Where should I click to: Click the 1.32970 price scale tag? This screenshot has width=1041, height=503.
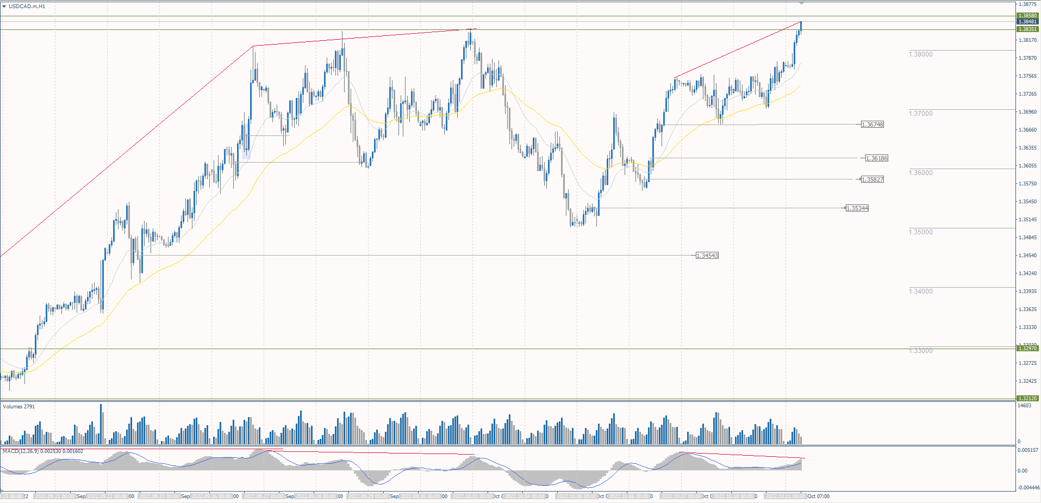tap(1027, 349)
